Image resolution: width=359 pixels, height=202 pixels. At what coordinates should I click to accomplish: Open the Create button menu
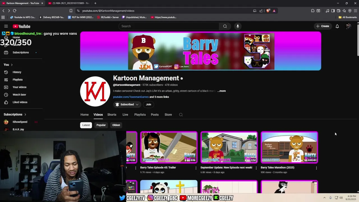tap(323, 26)
